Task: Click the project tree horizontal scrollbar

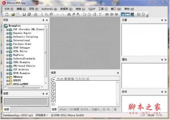Action: coord(24,87)
